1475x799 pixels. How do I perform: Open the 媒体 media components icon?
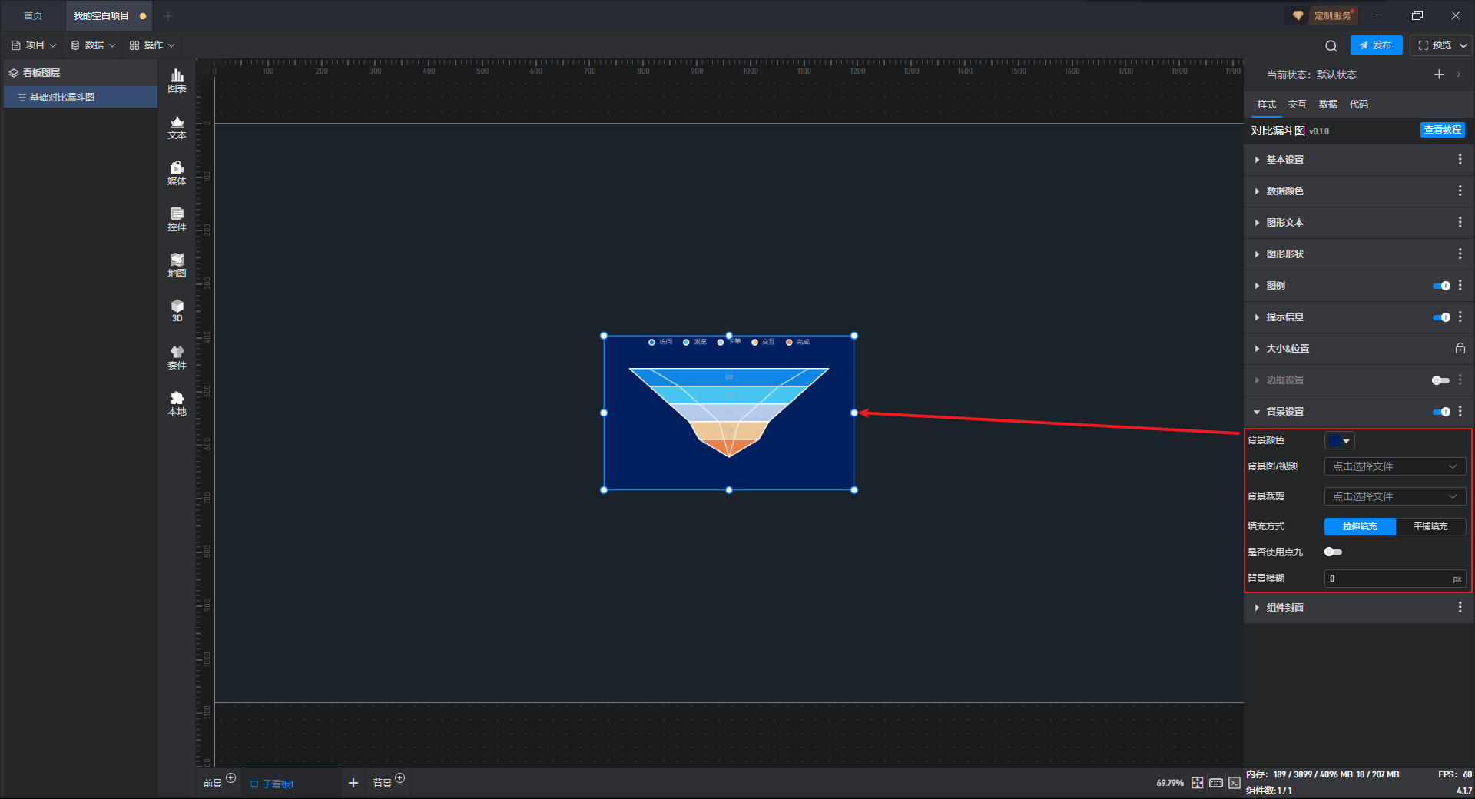point(177,173)
